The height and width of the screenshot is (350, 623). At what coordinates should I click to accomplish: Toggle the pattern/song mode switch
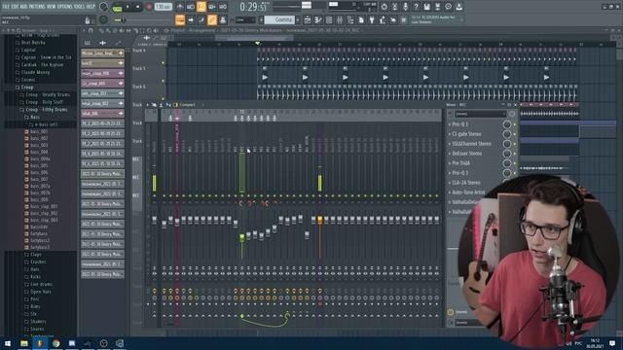[x=117, y=7]
